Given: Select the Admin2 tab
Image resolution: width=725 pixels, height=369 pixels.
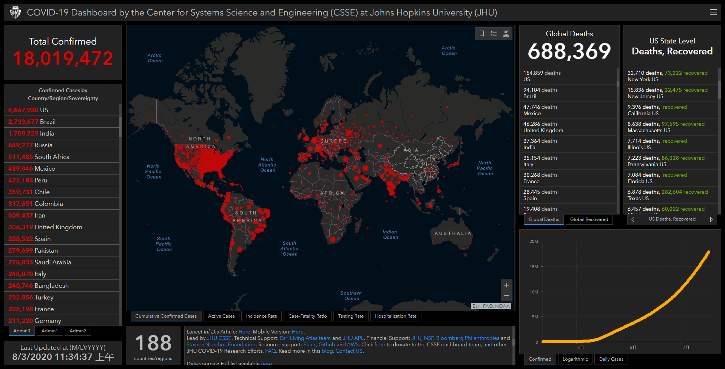Looking at the screenshot, I should (x=78, y=331).
